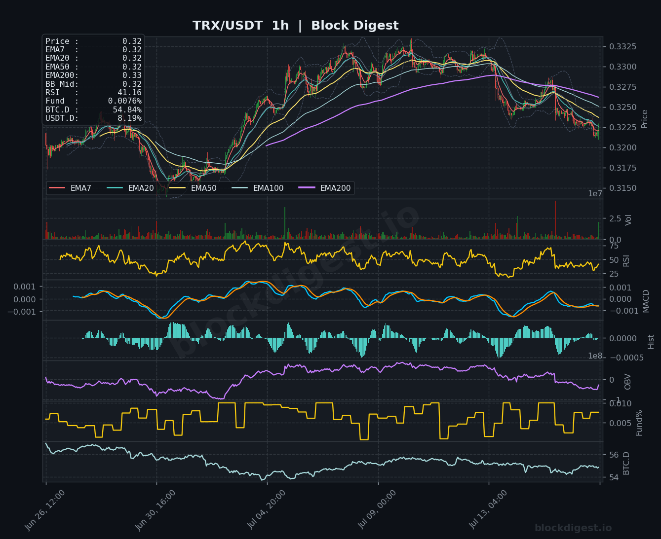
Task: Click the 2.5 volume axis tick
Action: click(x=615, y=218)
